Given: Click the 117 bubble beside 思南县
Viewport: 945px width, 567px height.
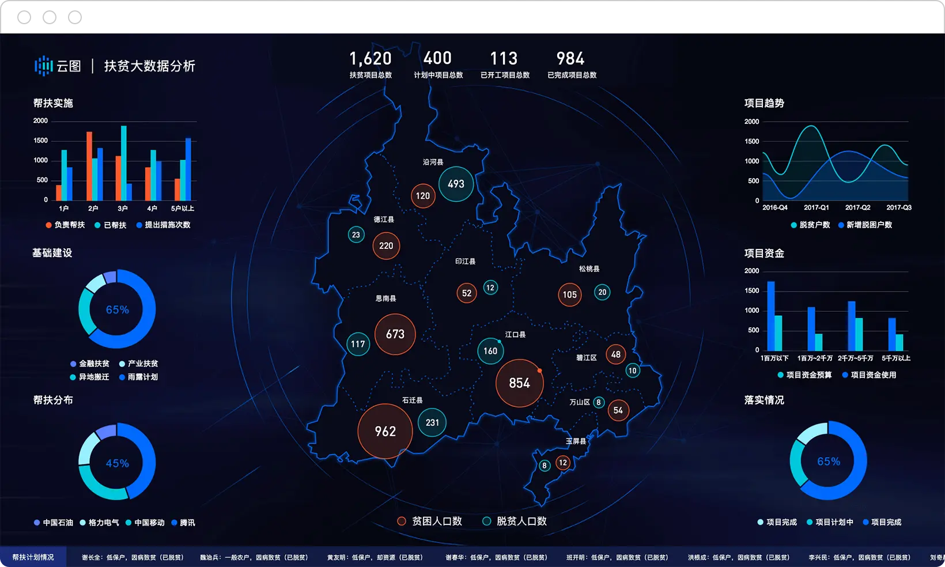Looking at the screenshot, I should point(358,344).
